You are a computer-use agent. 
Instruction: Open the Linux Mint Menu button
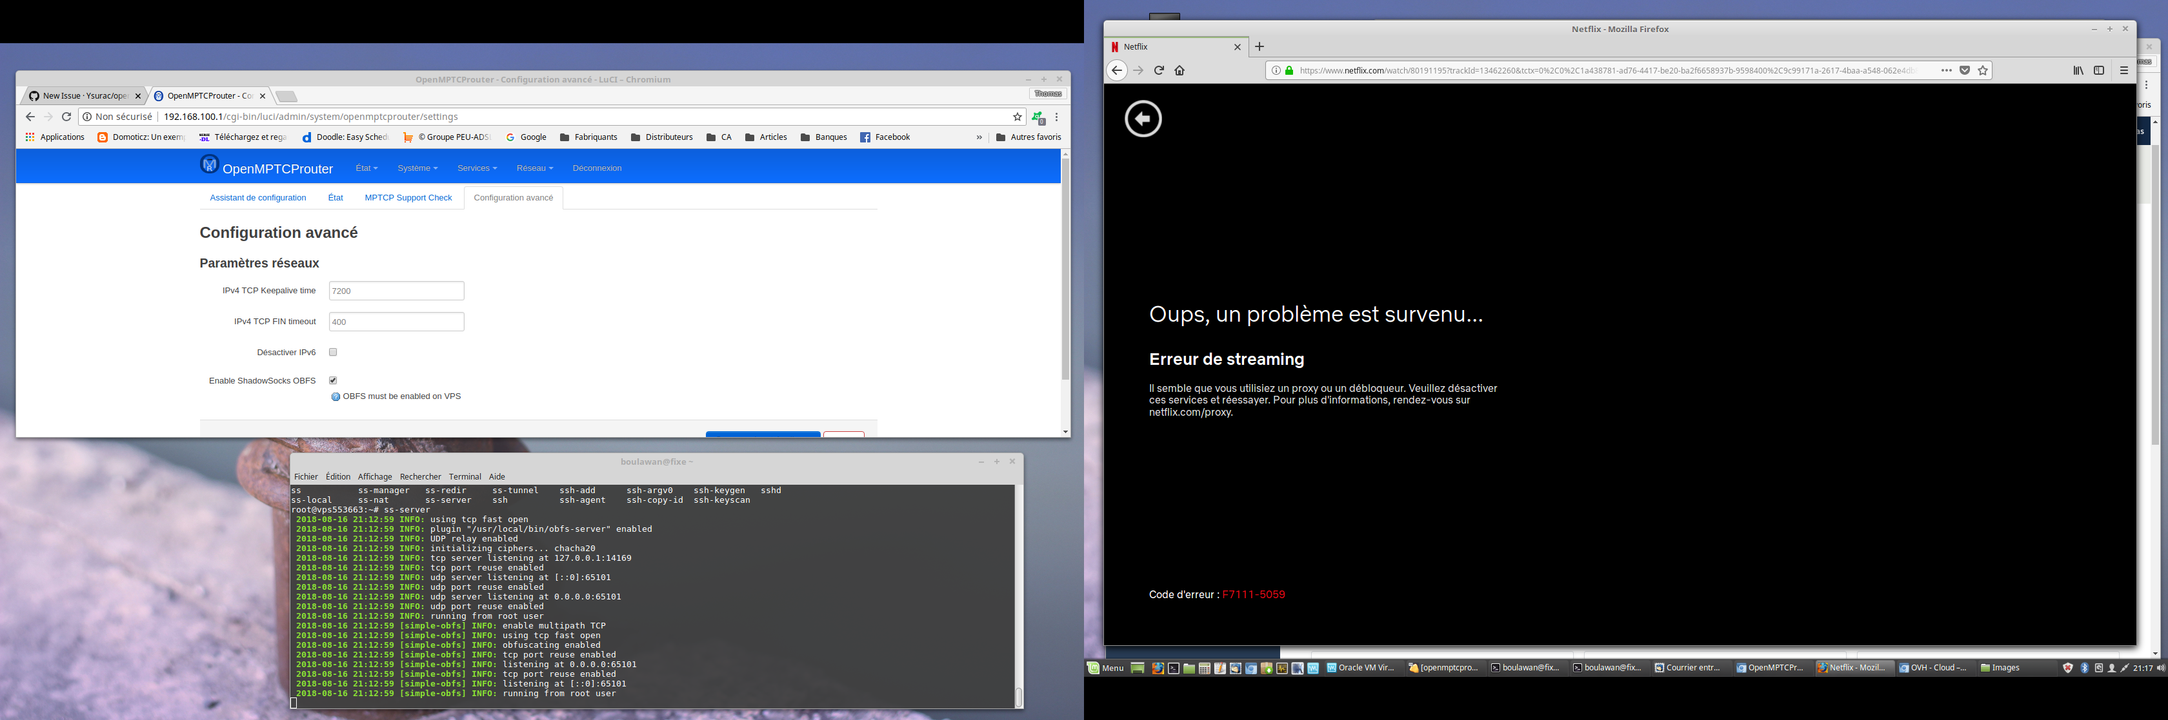(1106, 668)
